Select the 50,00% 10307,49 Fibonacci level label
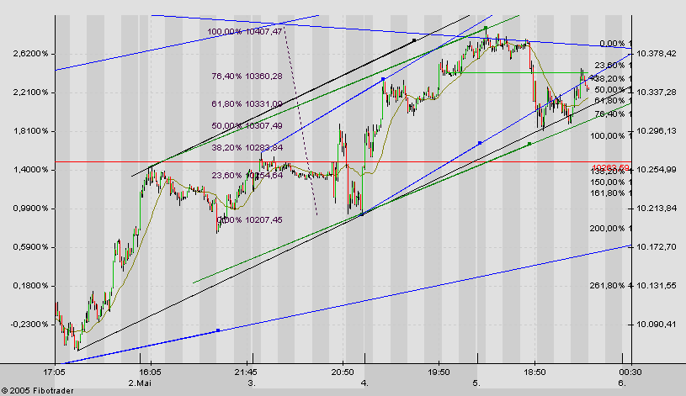 coord(247,126)
